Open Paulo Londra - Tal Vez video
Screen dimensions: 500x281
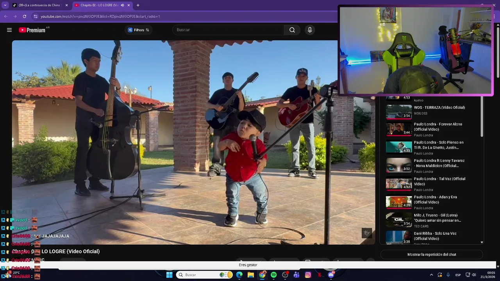click(x=439, y=181)
